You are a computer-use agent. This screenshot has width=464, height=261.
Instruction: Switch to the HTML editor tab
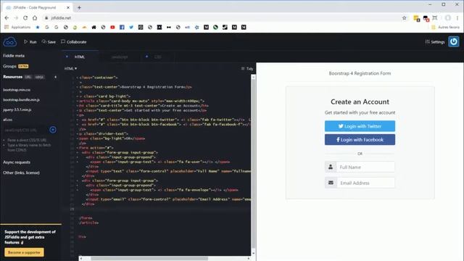click(x=80, y=57)
